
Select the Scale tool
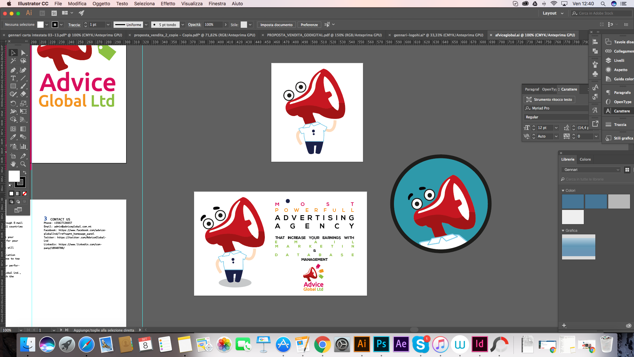[x=23, y=103]
